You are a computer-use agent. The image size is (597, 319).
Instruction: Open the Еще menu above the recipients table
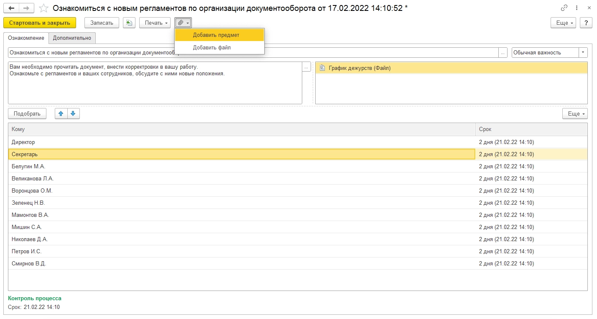pyautogui.click(x=575, y=113)
